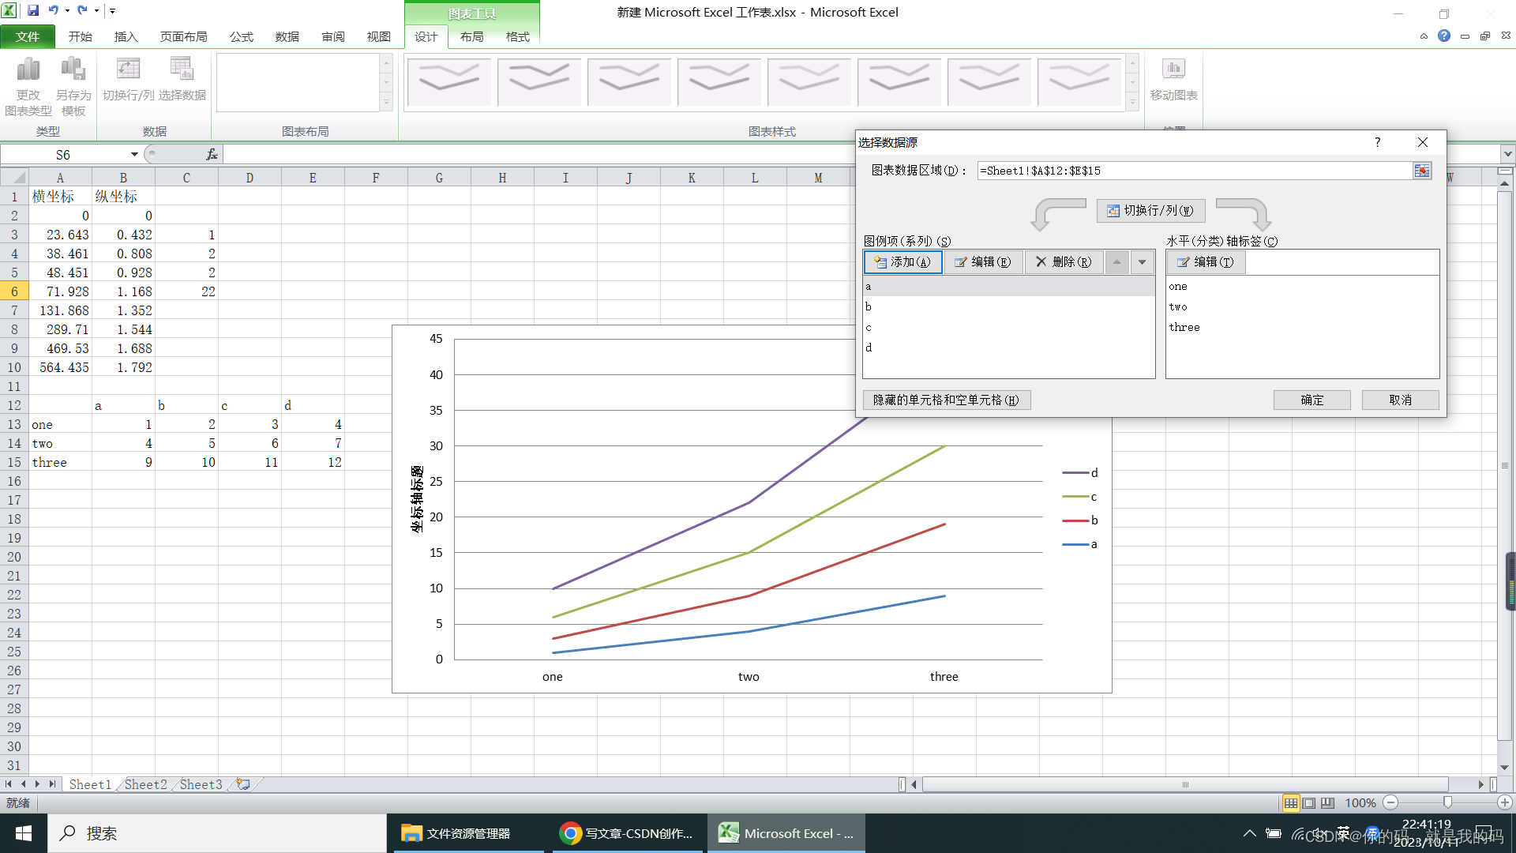Viewport: 1516px width, 853px height.
Task: Expand the chart styles gallery more arrow
Action: (x=1132, y=103)
